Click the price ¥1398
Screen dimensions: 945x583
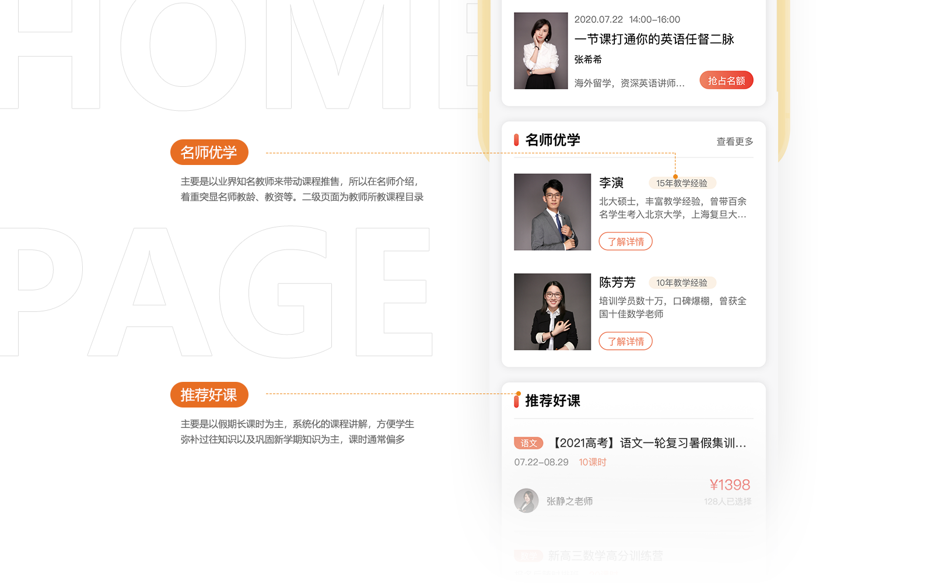[x=730, y=485]
